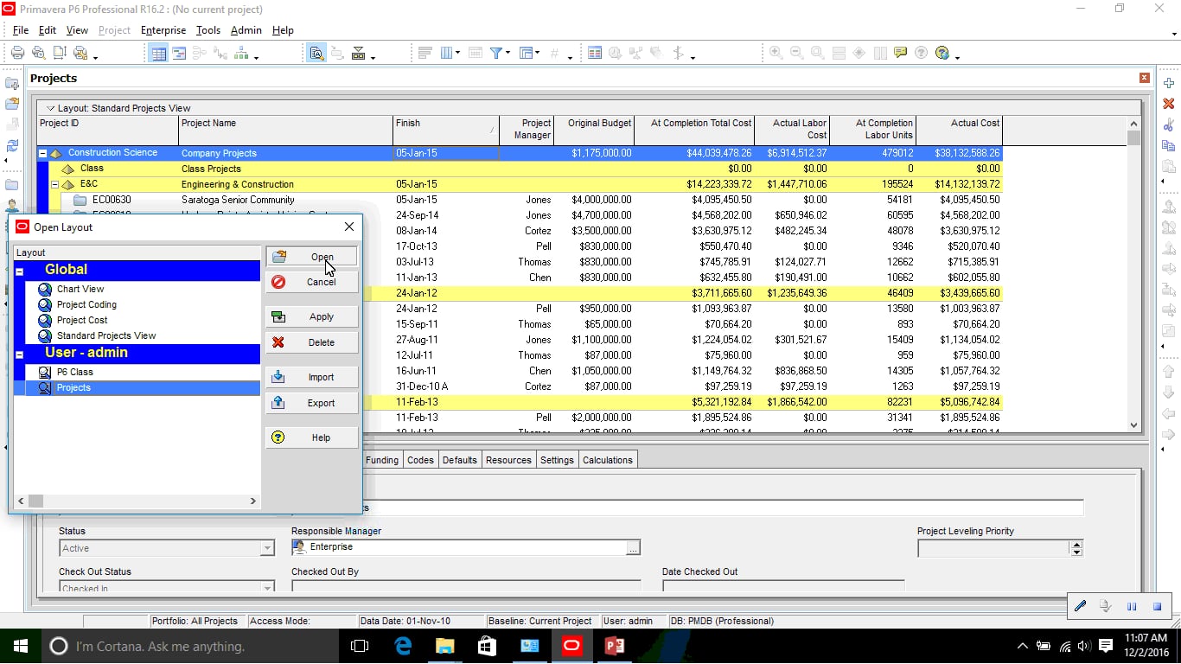Open the Filter toolbar icon
This screenshot has width=1181, height=664.
497,53
